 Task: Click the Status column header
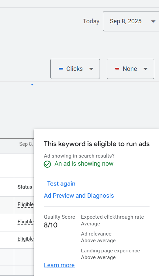[x=25, y=187]
